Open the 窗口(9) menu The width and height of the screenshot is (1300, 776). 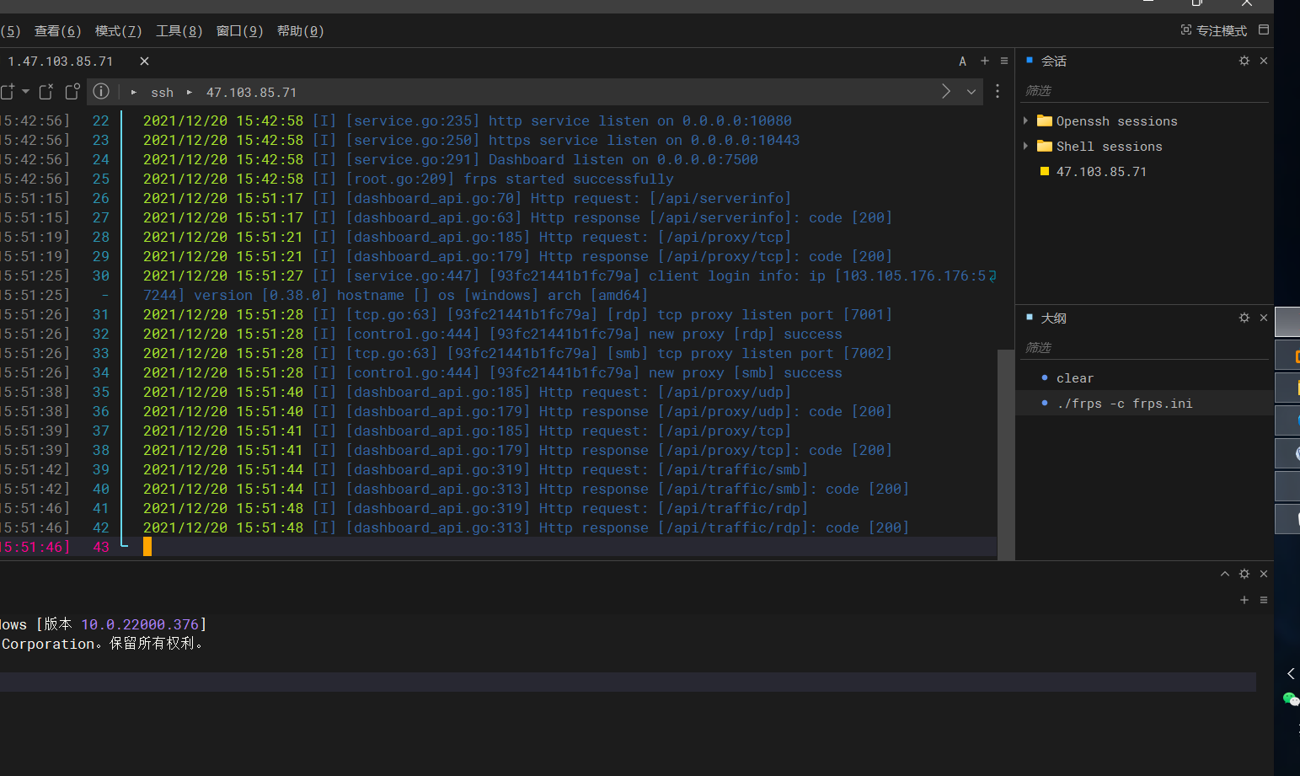point(240,31)
